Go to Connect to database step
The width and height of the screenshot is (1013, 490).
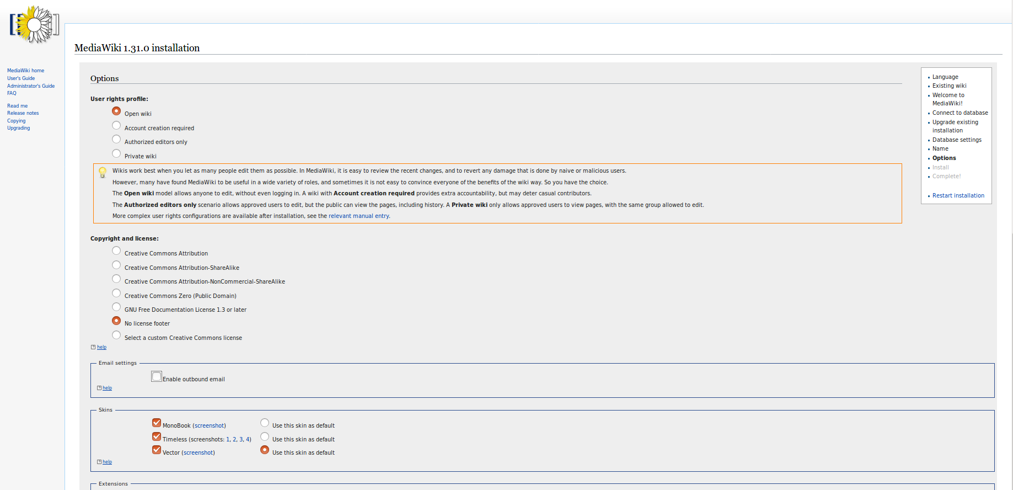point(960,113)
